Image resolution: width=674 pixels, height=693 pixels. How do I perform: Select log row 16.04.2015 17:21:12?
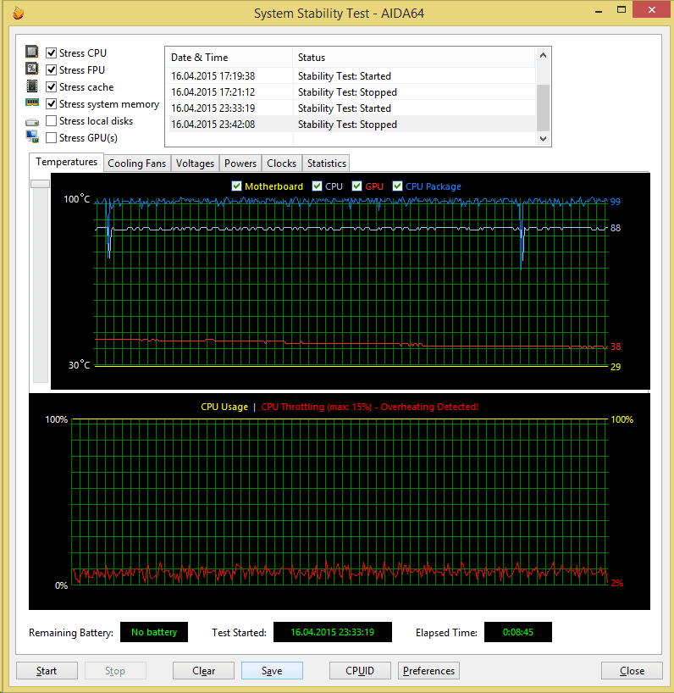pyautogui.click(x=351, y=92)
